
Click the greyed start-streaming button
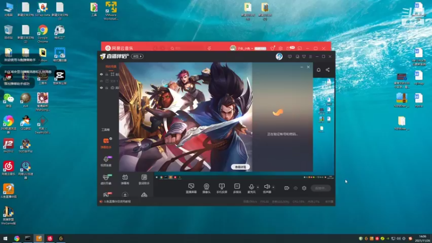[x=321, y=188]
